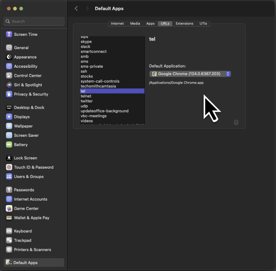
Task: Click the search magnifier icon
Action: (7, 21)
